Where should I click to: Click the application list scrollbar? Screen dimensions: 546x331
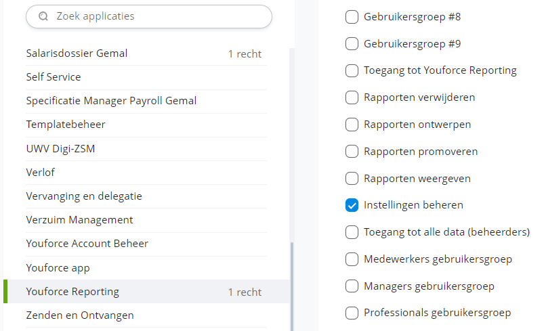[292, 284]
